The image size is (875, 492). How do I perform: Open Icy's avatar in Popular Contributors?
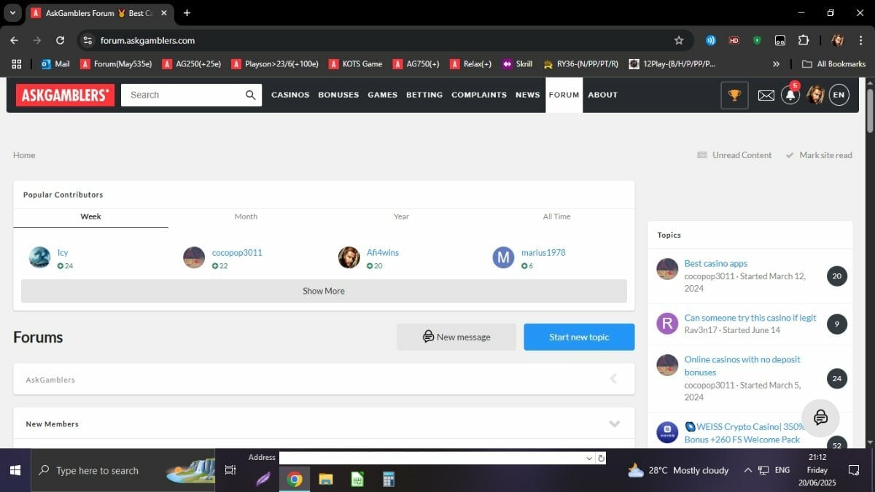click(x=39, y=257)
